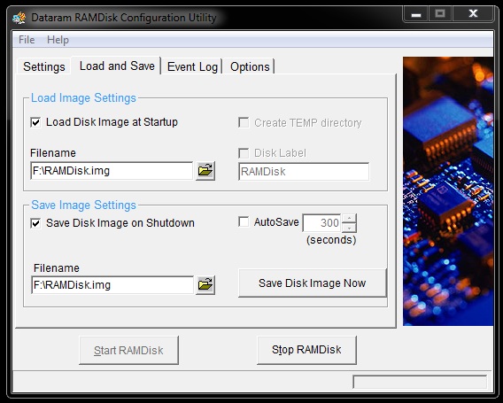Enable the AutoSave checkbox
The image size is (503, 403).
pos(244,222)
